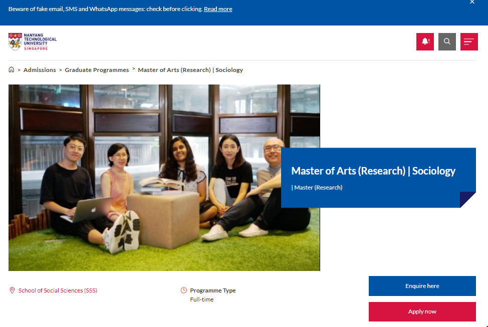The height and width of the screenshot is (327, 488).
Task: Click the location pin beside School of Social Sciences
Action: click(x=12, y=290)
